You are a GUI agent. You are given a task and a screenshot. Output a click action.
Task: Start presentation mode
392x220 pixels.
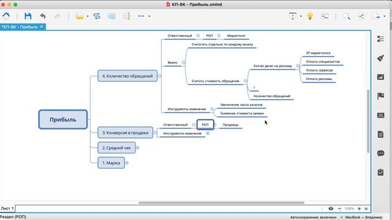tap(293, 16)
